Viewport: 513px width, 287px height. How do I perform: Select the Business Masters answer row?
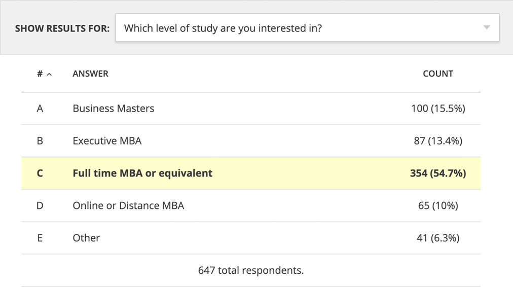point(251,109)
